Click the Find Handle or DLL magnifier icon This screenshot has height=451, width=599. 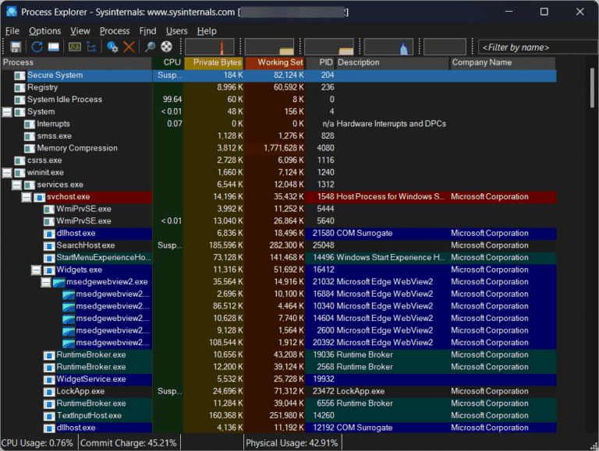tap(150, 47)
